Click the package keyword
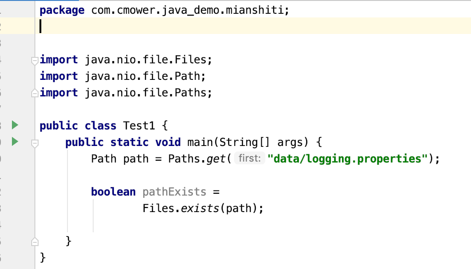471x269 pixels. click(62, 10)
